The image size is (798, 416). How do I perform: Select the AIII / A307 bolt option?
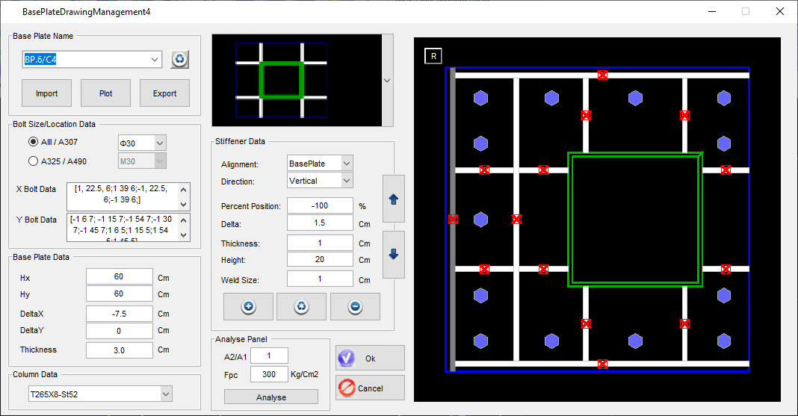[x=33, y=142]
